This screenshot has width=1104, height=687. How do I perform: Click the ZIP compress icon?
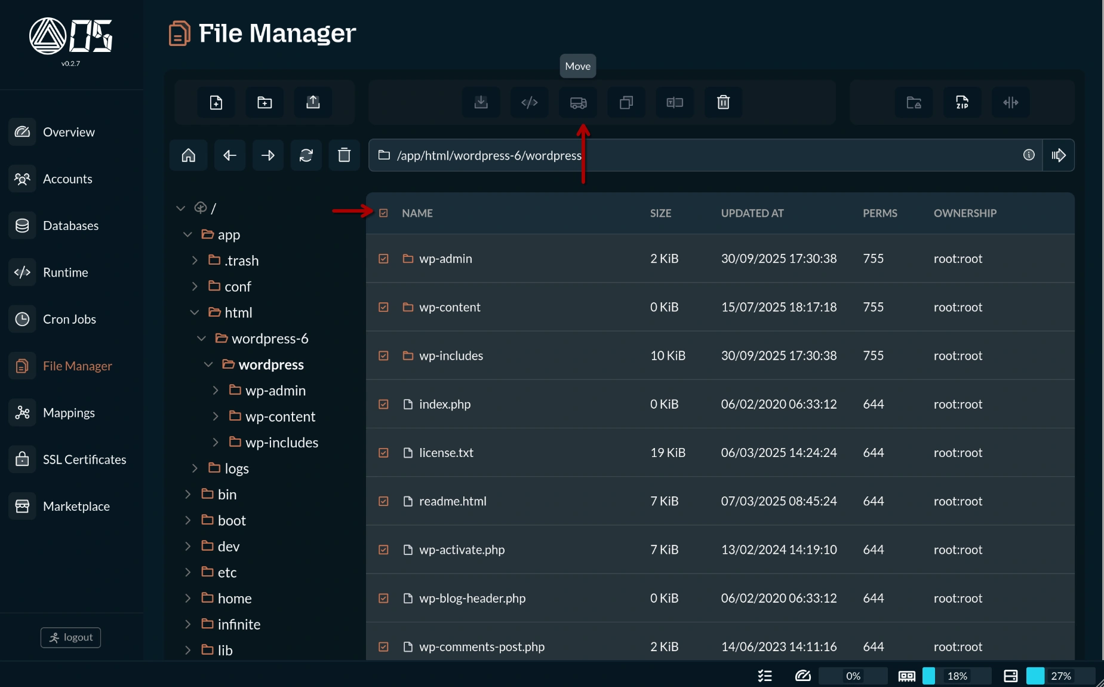click(x=962, y=103)
